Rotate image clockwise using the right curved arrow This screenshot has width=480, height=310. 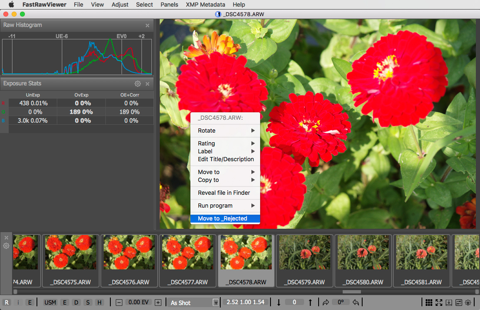(326, 302)
